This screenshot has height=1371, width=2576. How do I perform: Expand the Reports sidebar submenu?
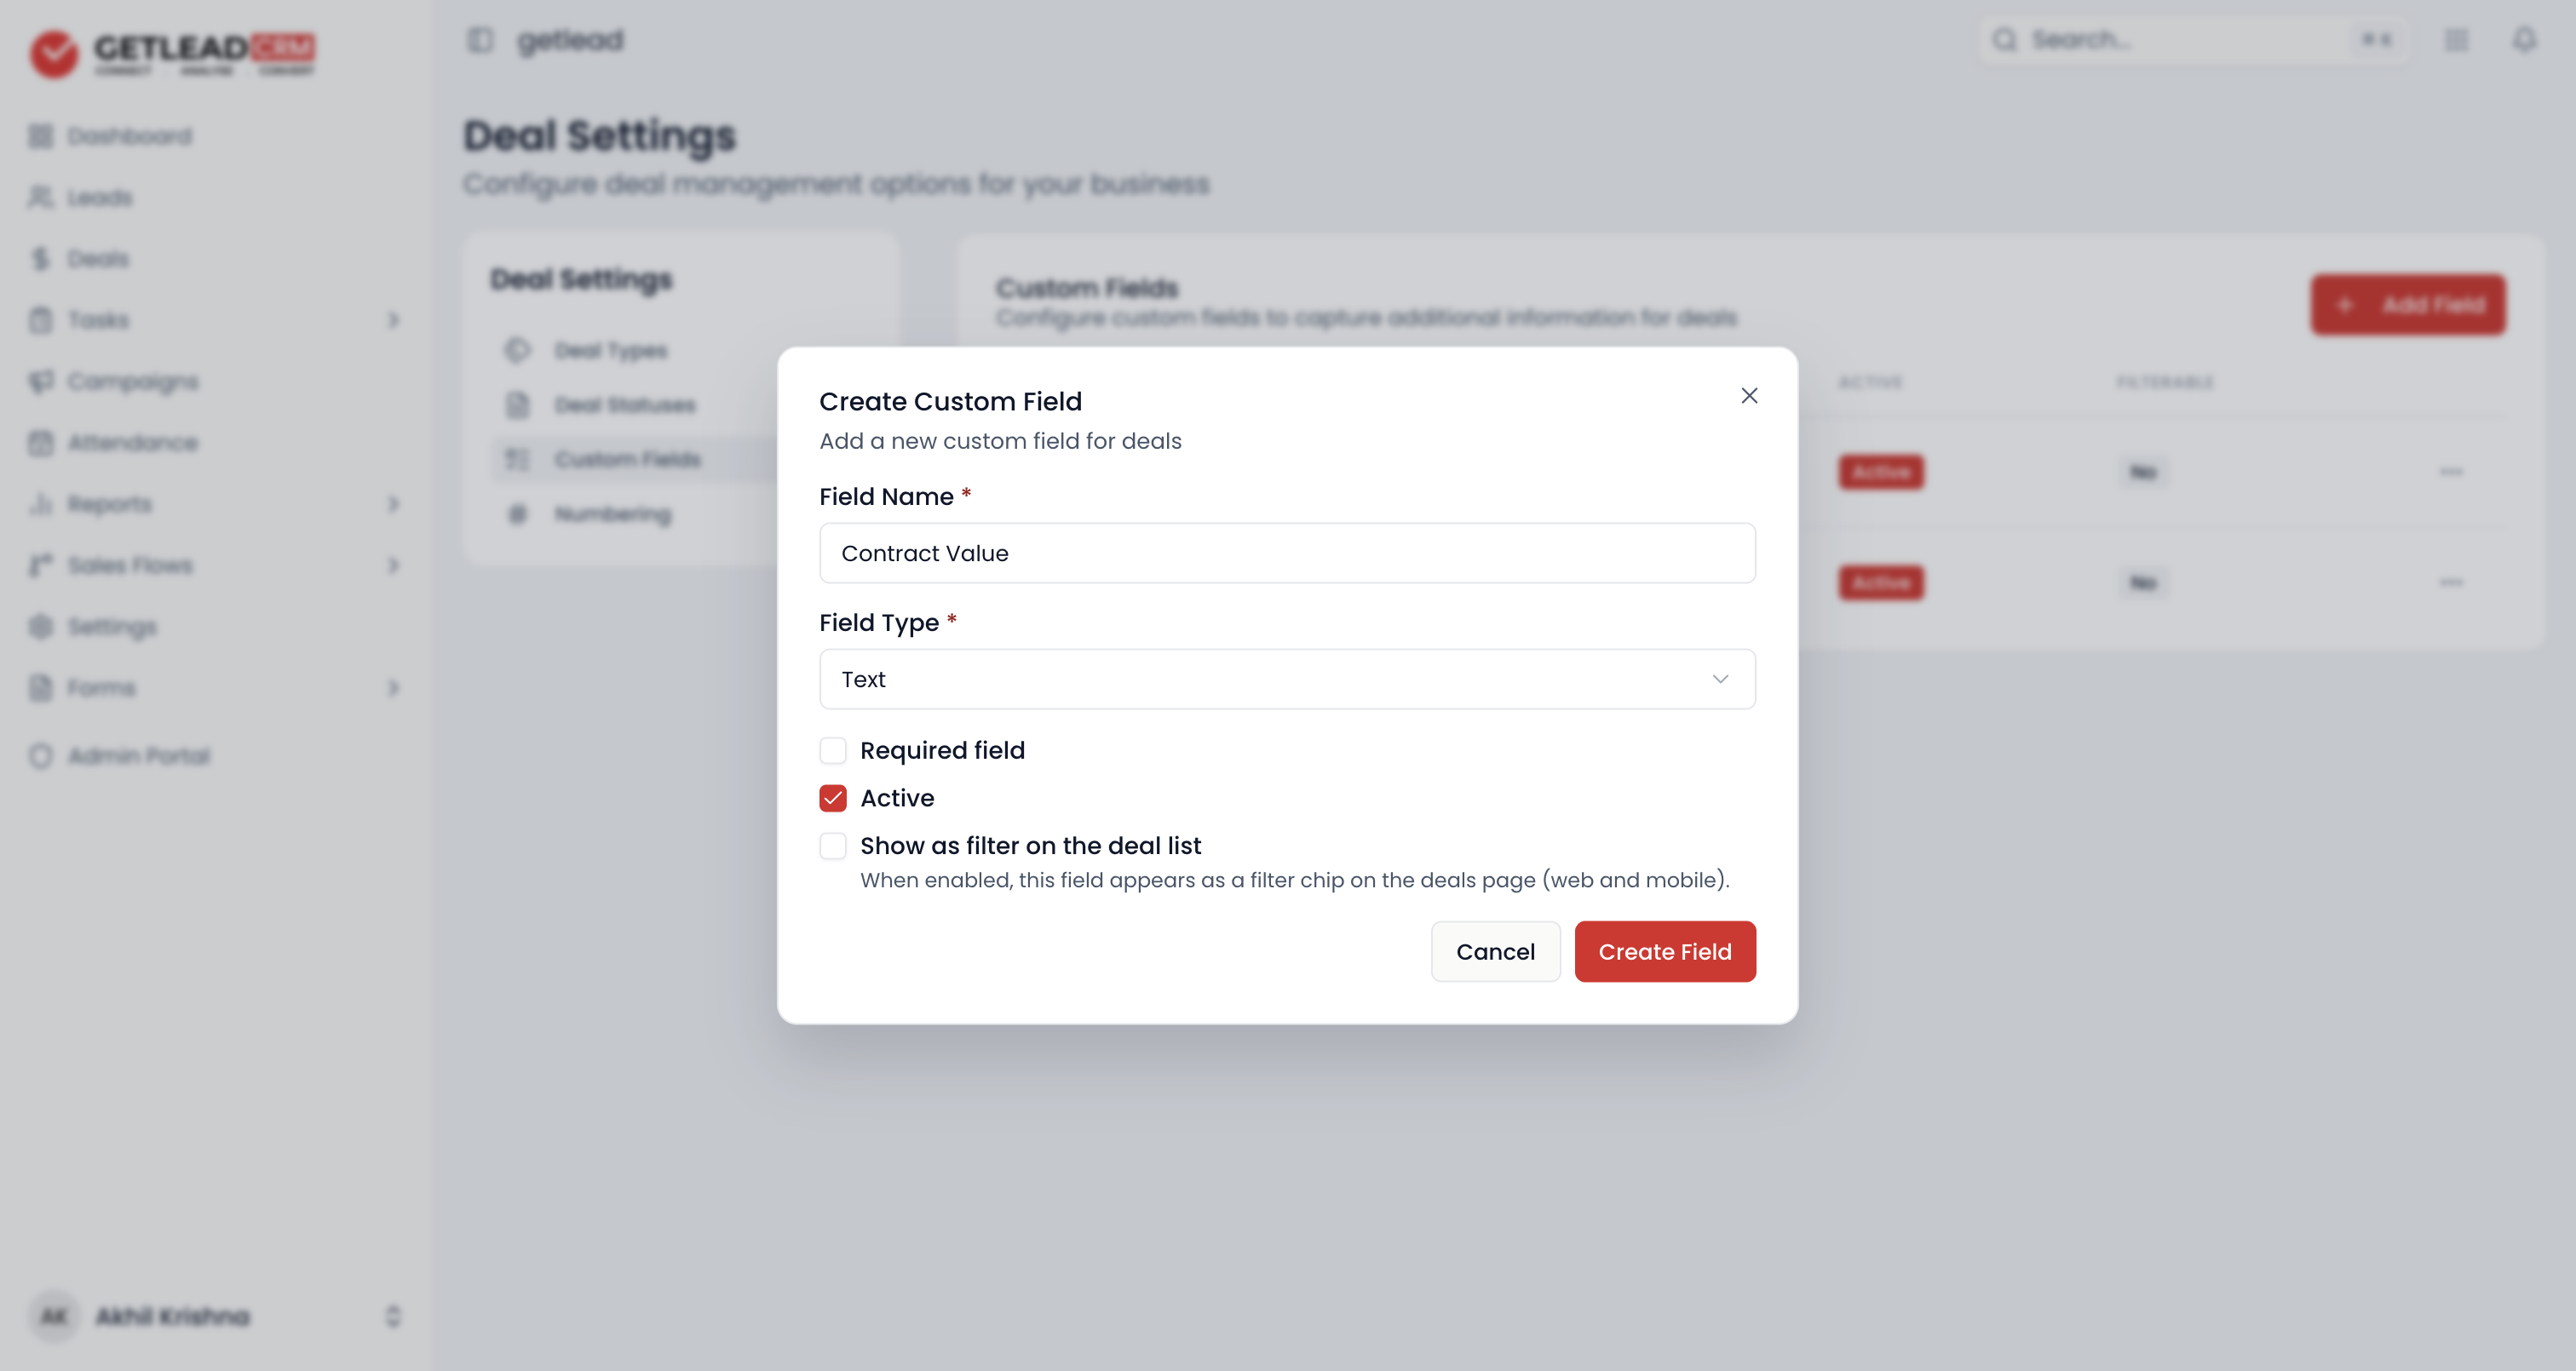click(x=393, y=504)
